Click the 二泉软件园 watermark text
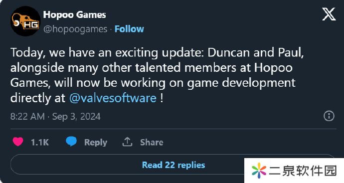Screen dimensions: 344x183 [303, 171]
